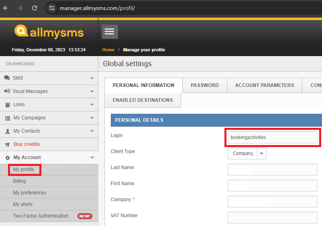Expand the Vocal Messages menu arrow
The image size is (322, 226).
click(x=92, y=91)
